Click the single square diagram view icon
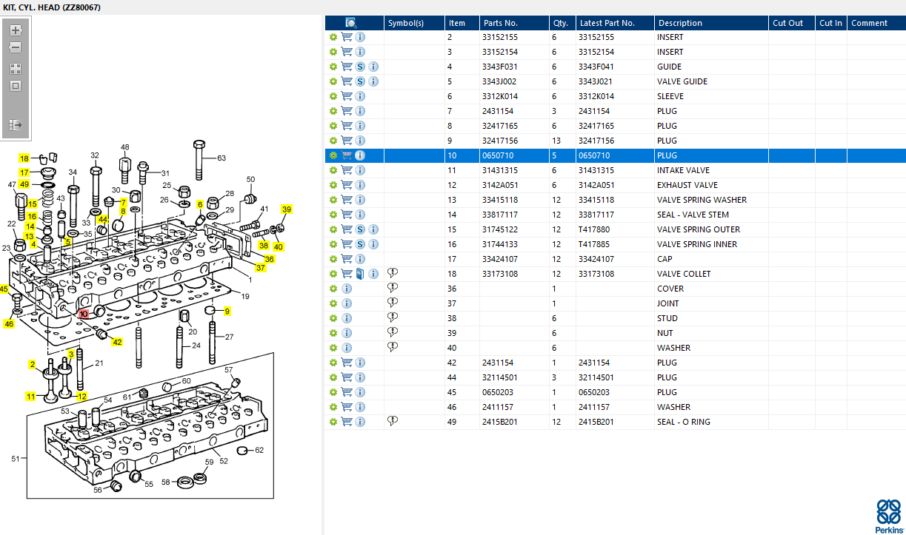This screenshot has width=906, height=535. tap(15, 86)
